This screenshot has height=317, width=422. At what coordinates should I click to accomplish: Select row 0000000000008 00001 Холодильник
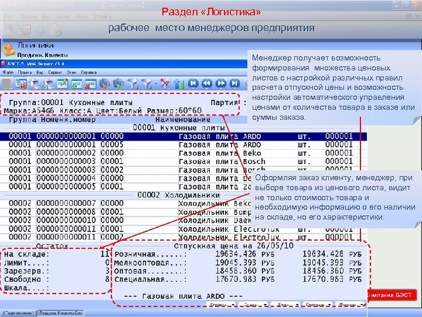pyautogui.click(x=125, y=212)
